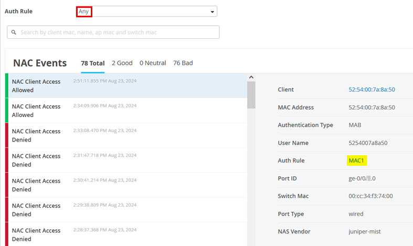Select the 2:34:09 PM Access Allowed event

point(126,110)
